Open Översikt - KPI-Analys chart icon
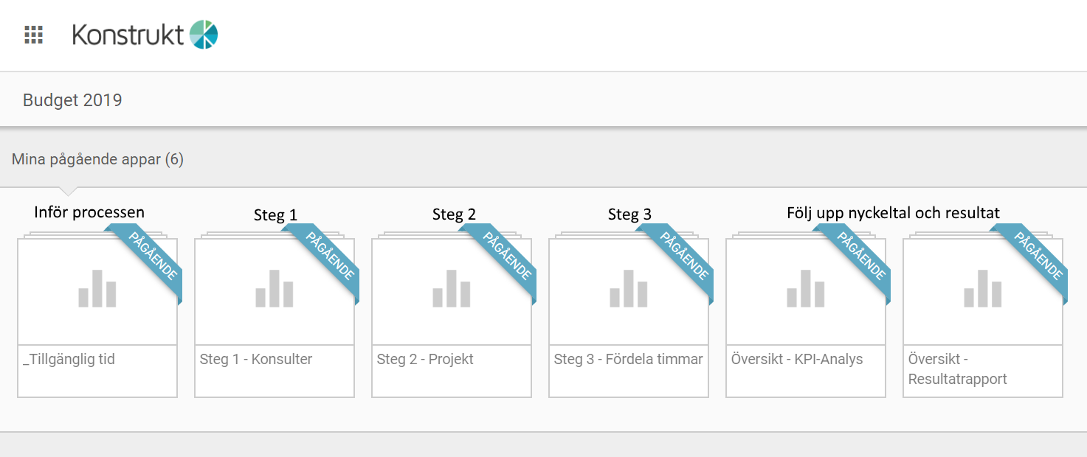The image size is (1087, 457). 806,289
